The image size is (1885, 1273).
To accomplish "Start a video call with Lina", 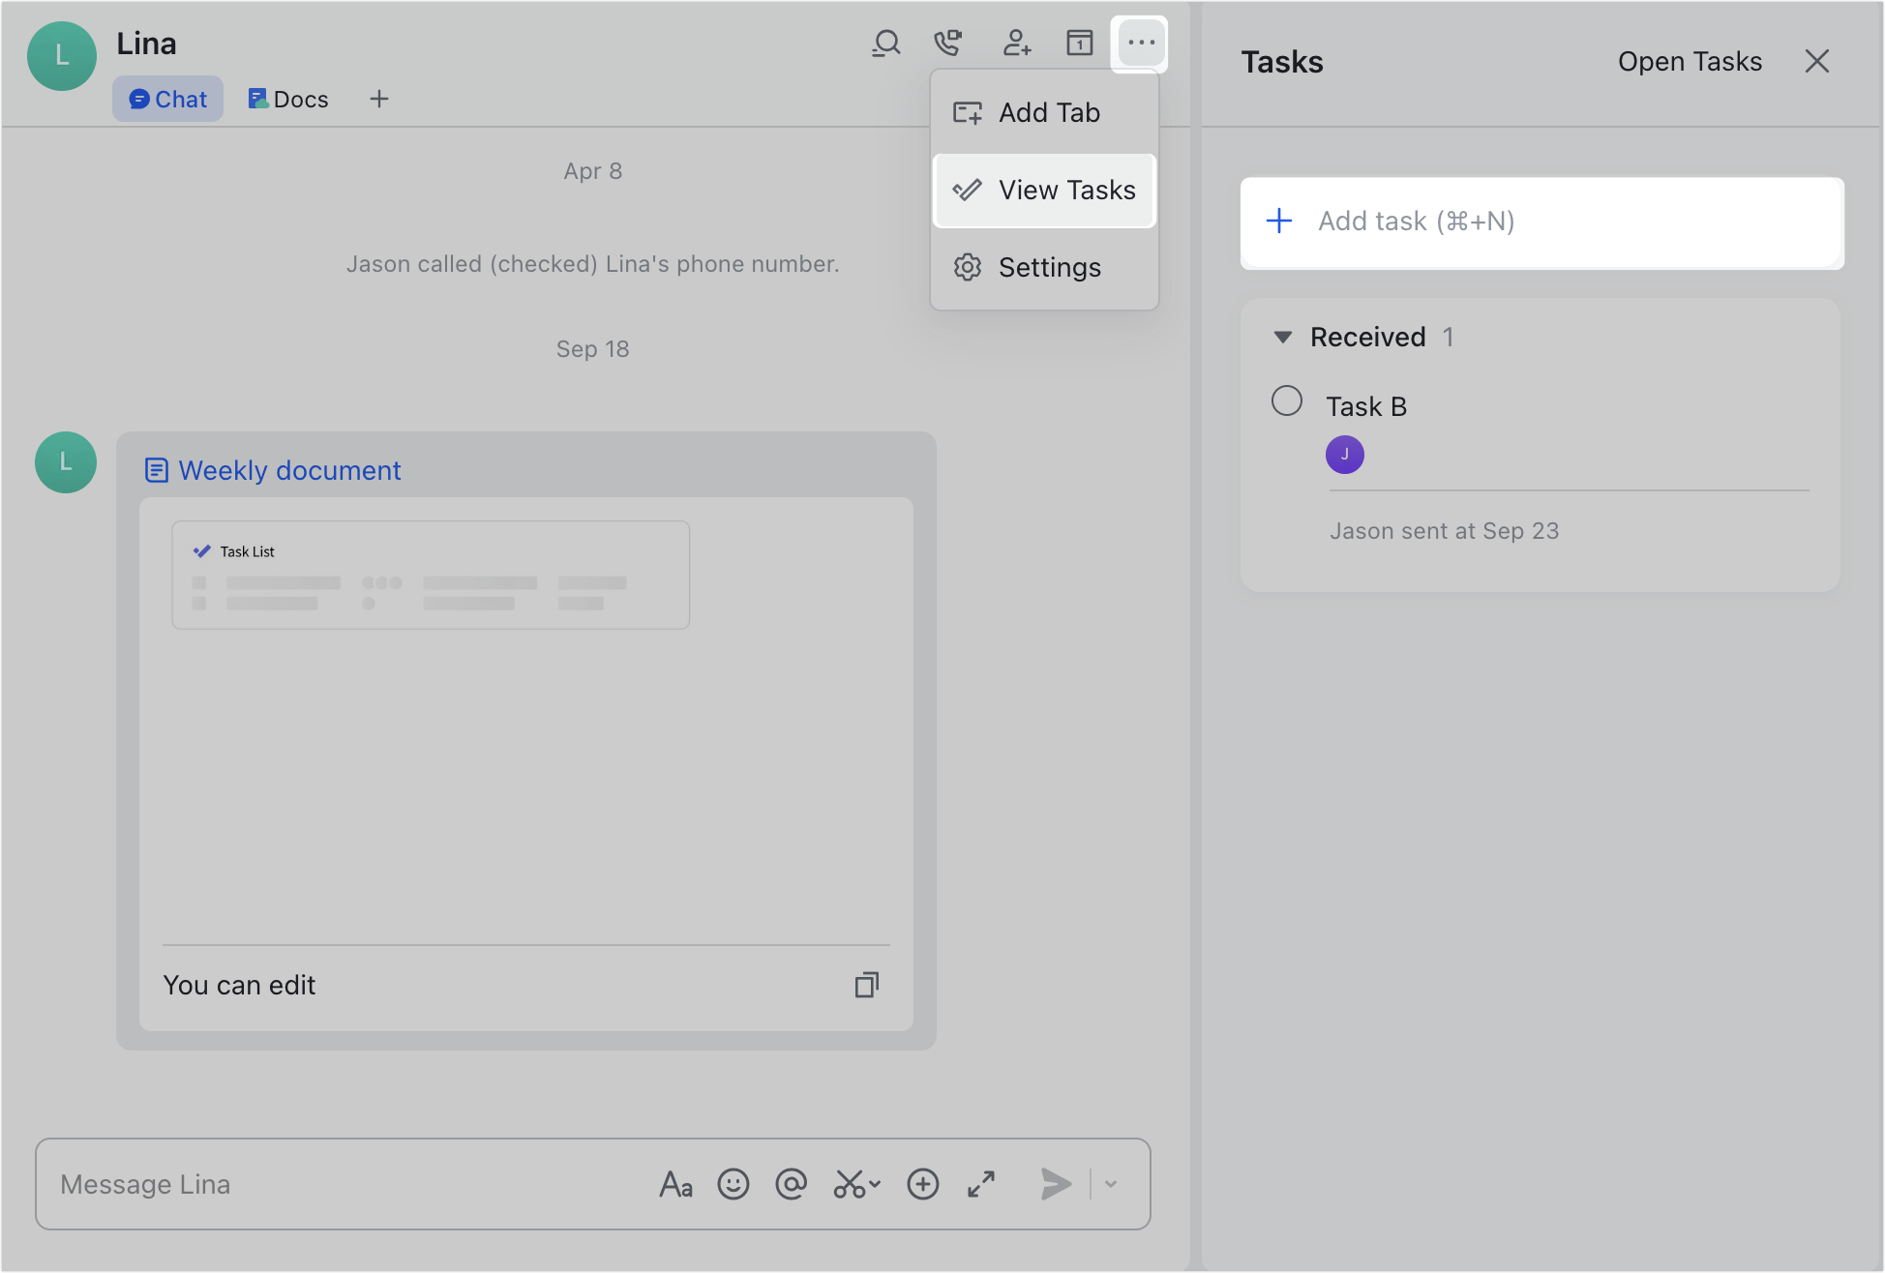I will coord(948,43).
